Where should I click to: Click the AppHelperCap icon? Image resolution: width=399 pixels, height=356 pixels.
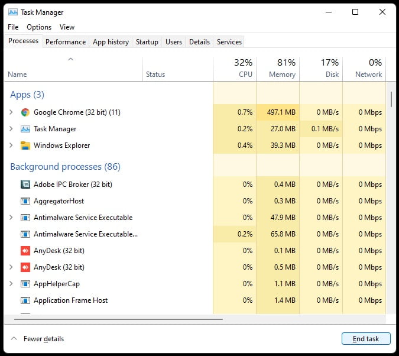25,284
